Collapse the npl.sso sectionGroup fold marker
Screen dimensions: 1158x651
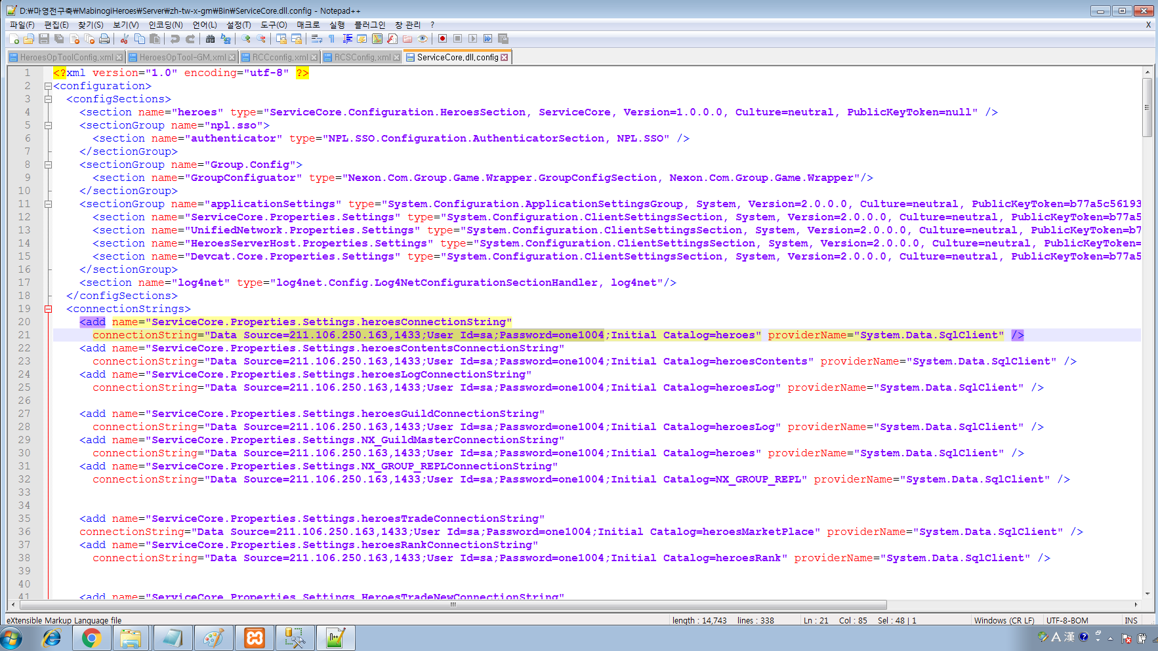point(48,125)
